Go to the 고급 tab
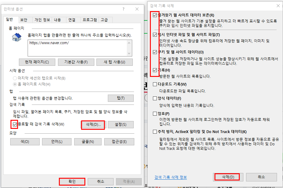This screenshot has width=283, height=188. point(104,20)
